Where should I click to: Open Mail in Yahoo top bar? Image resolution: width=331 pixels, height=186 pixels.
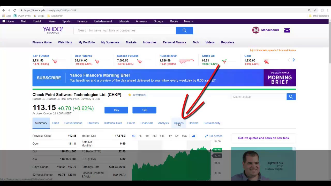click(x=23, y=21)
